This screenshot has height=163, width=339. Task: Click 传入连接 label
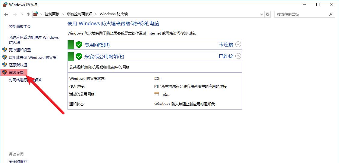[x=77, y=86]
